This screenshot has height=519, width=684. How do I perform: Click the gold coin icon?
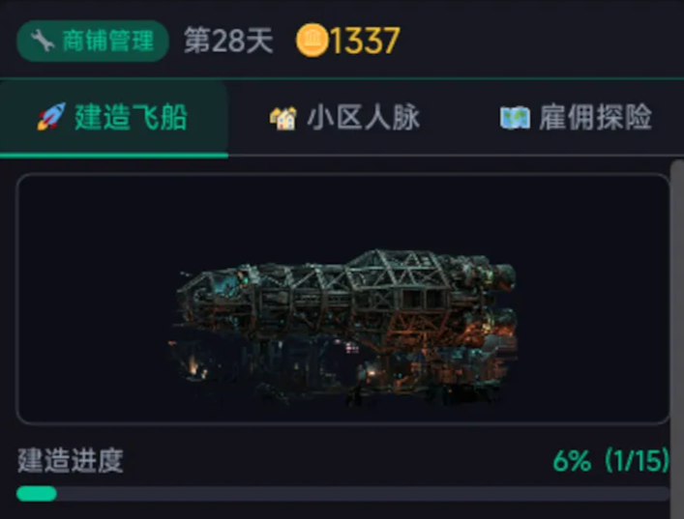[312, 41]
